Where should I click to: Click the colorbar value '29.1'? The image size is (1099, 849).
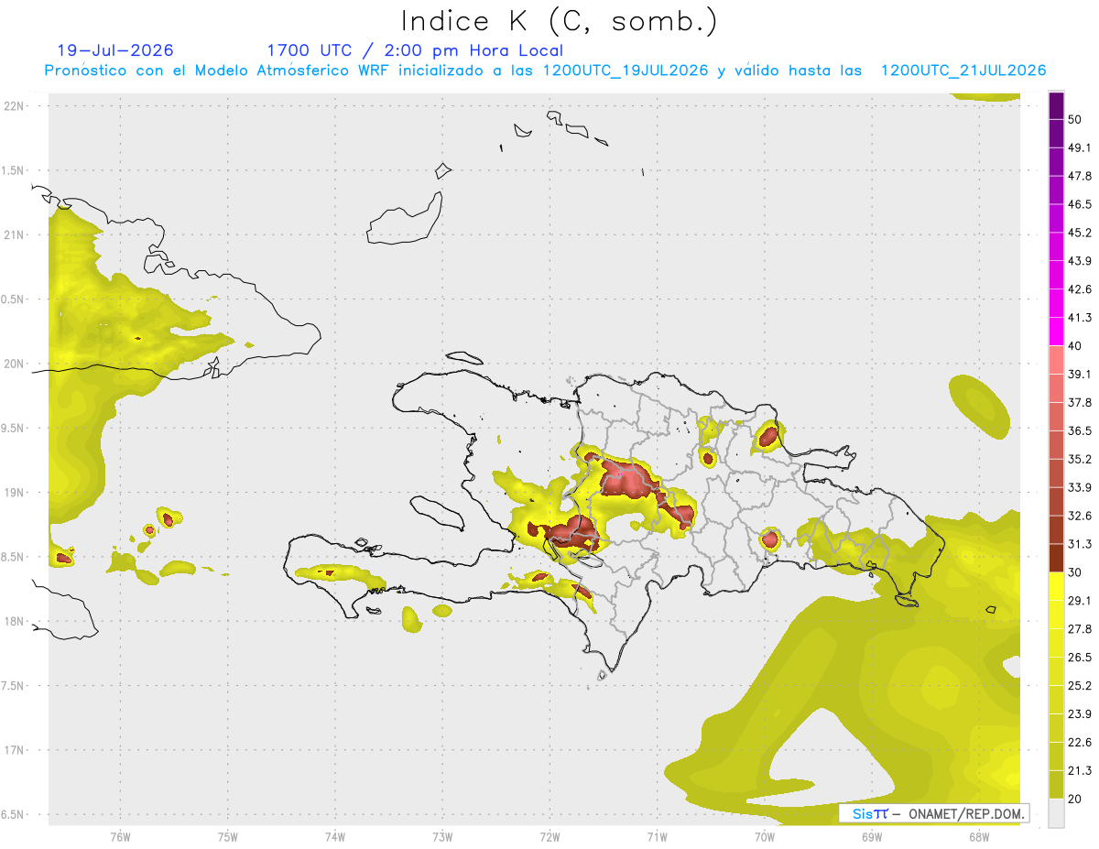(1080, 601)
